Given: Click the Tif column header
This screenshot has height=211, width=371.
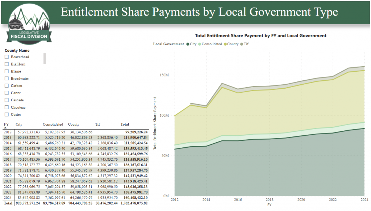Looking at the screenshot, I should (98, 125).
